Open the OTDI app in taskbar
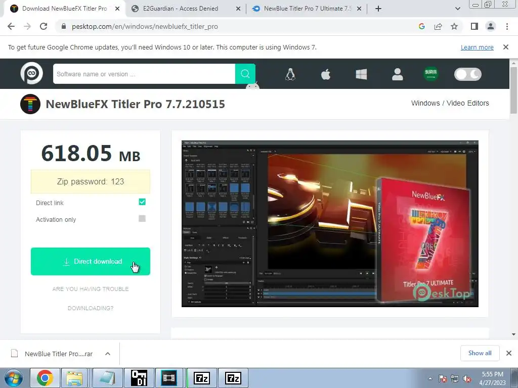 [139, 378]
